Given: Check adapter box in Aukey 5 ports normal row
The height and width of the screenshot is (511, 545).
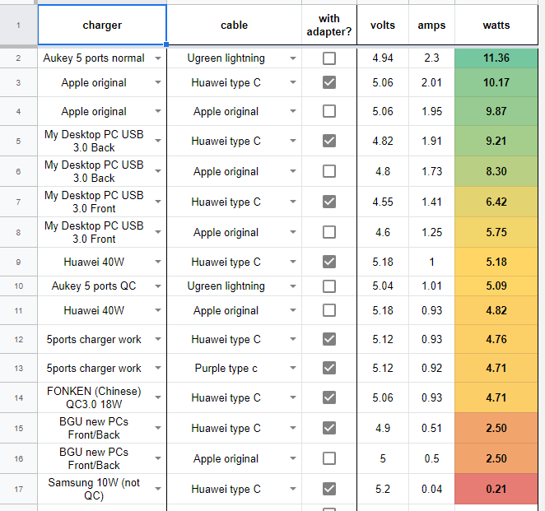Looking at the screenshot, I should pos(329,58).
